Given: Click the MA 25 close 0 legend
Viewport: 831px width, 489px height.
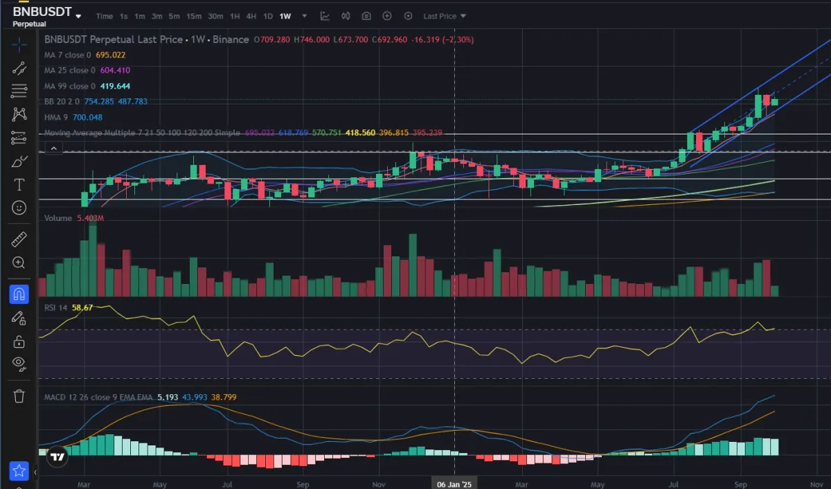Looking at the screenshot, I should click(69, 70).
